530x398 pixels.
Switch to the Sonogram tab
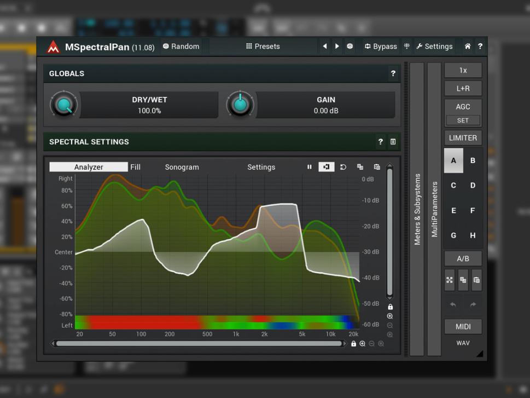pos(182,167)
